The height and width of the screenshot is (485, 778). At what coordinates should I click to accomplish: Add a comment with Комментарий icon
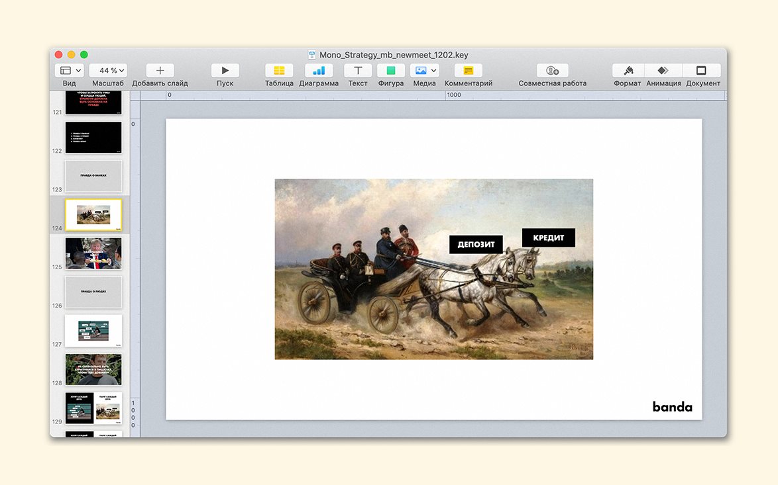(469, 70)
